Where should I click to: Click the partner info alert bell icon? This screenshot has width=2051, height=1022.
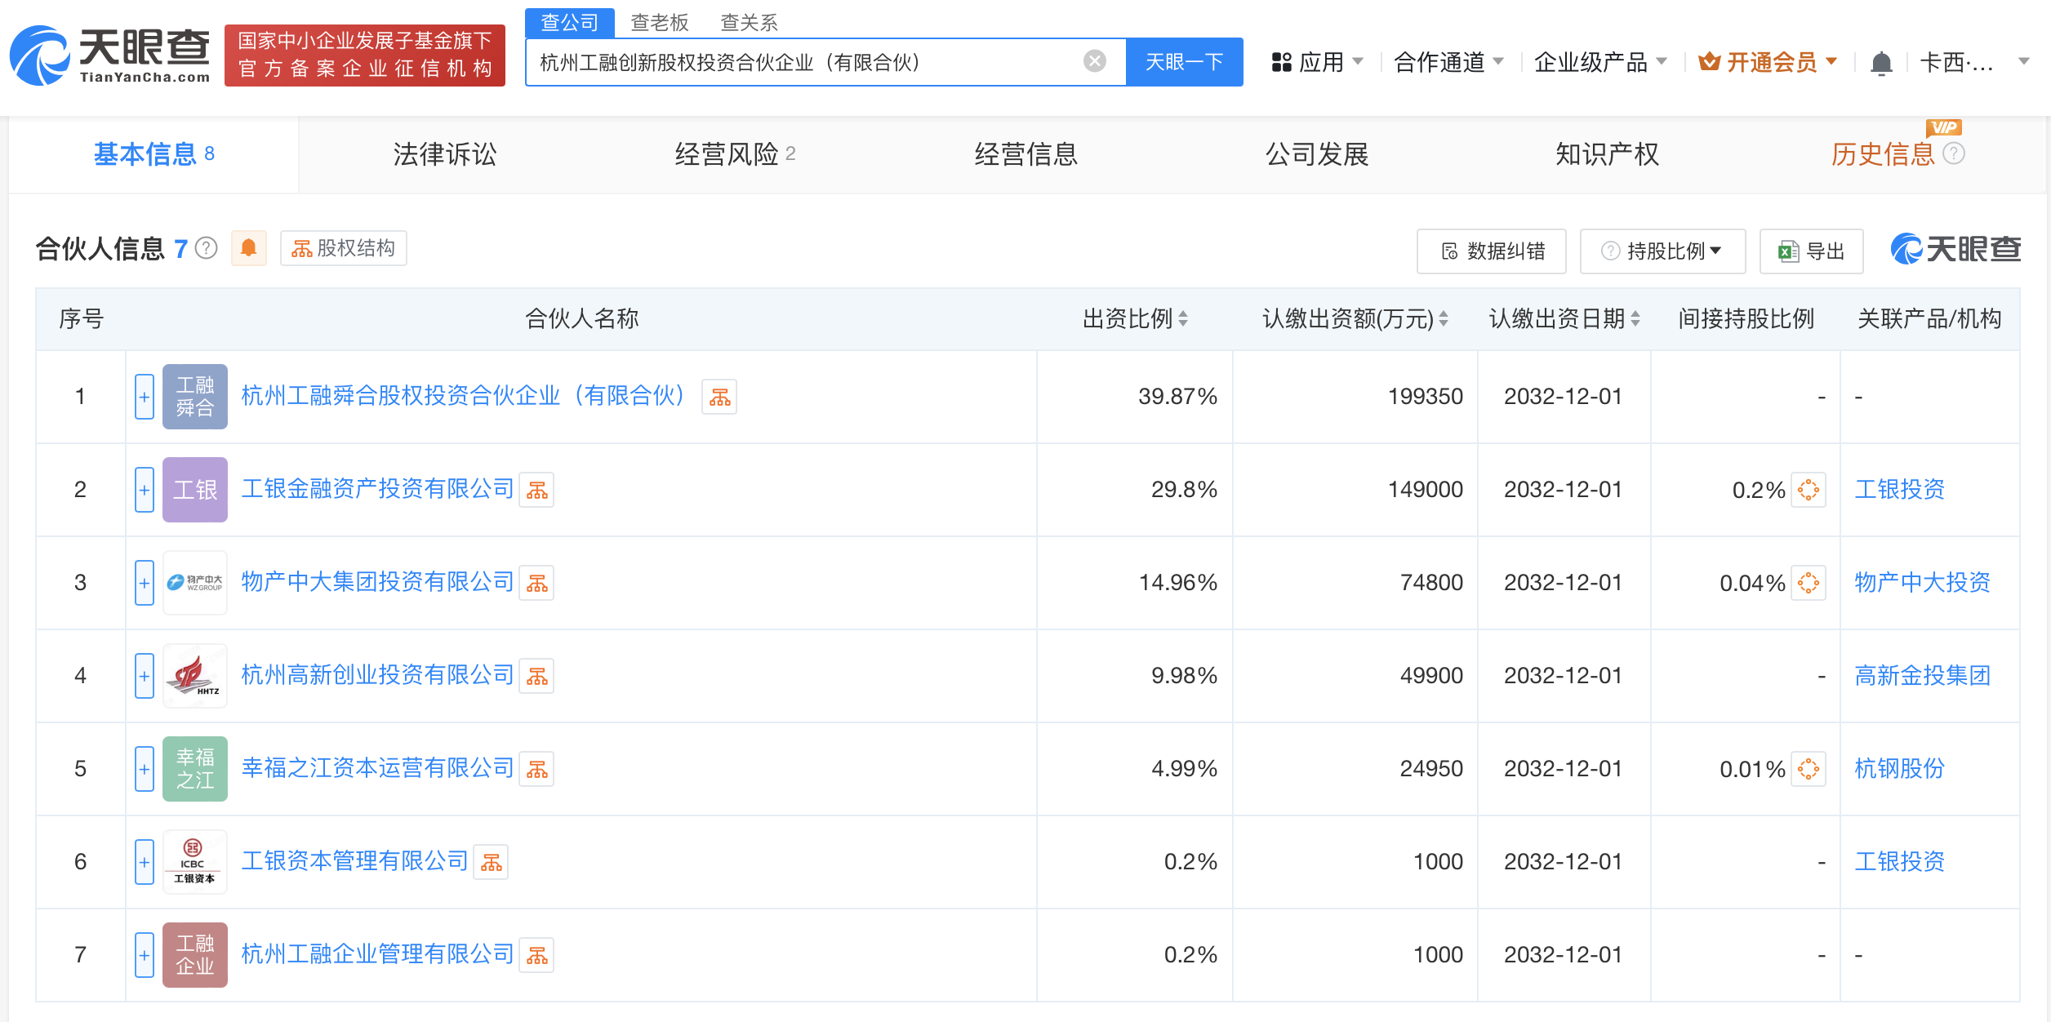click(249, 248)
